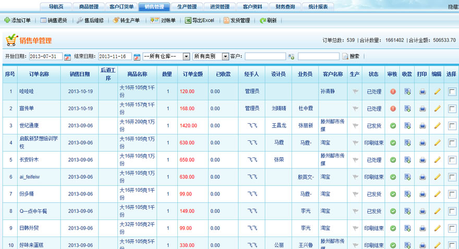Click the 开始日期 date input field
This screenshot has height=249, width=459.
click(46, 56)
